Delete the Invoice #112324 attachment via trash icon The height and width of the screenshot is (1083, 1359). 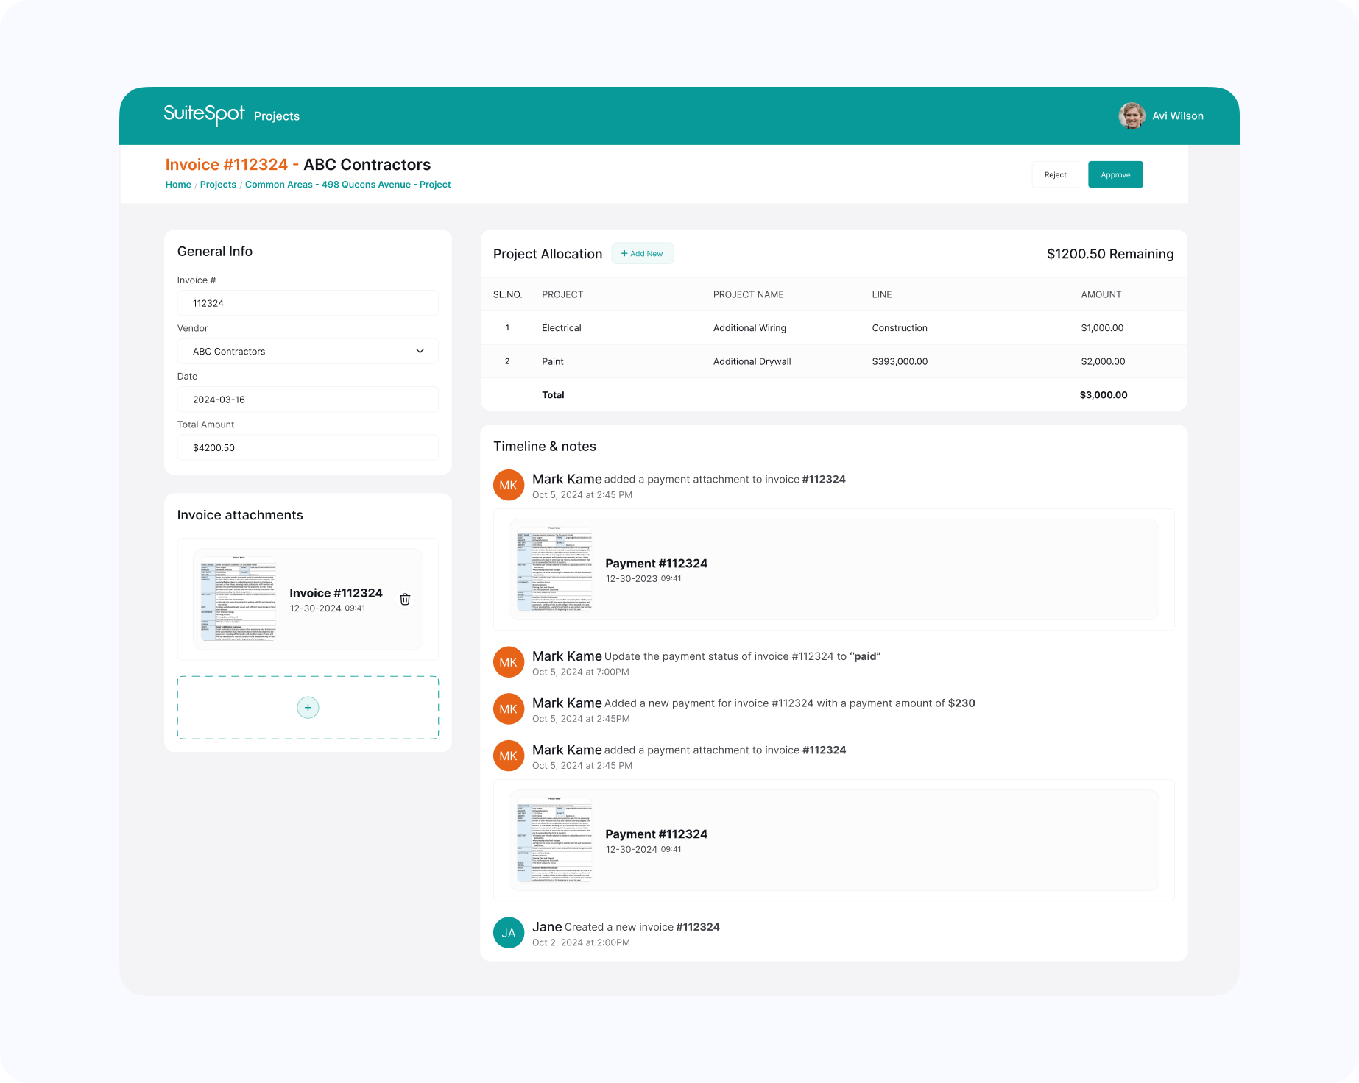click(x=404, y=599)
